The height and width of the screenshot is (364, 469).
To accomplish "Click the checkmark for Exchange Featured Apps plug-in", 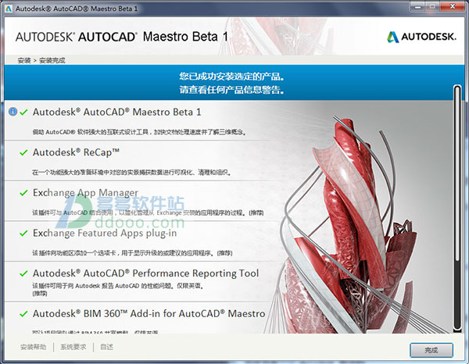I will [x=23, y=234].
